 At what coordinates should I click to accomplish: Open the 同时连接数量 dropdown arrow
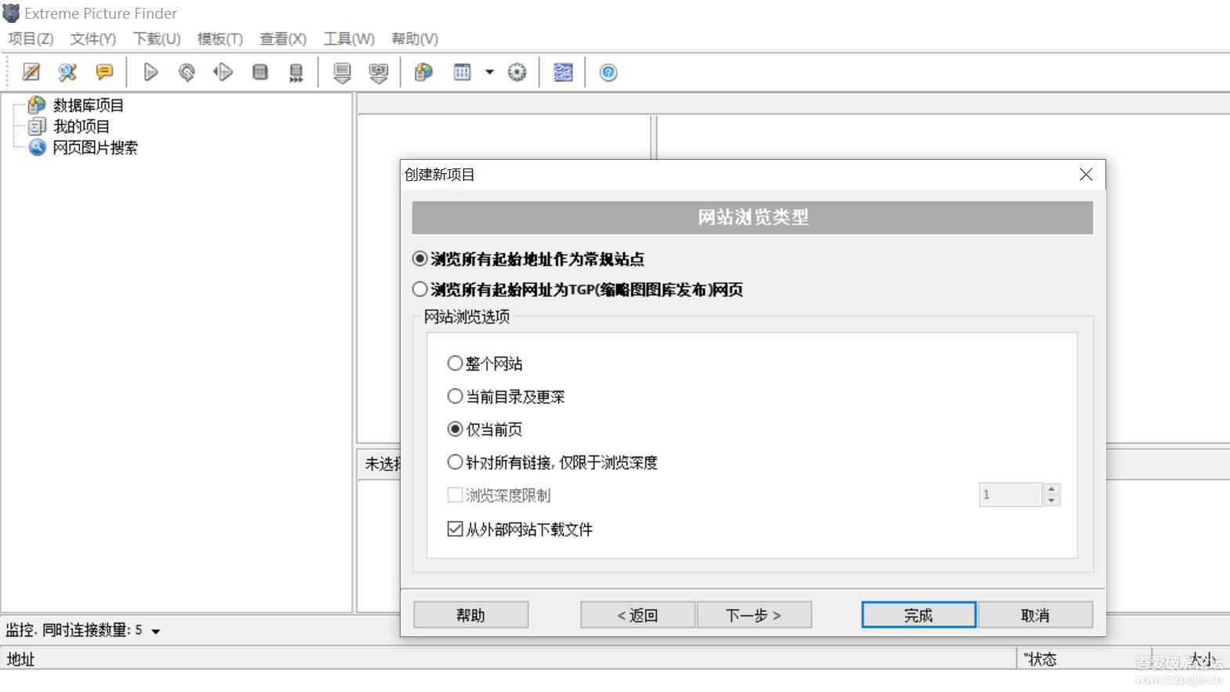point(156,632)
